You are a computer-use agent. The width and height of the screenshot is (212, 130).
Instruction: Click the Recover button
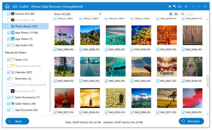[191, 121]
